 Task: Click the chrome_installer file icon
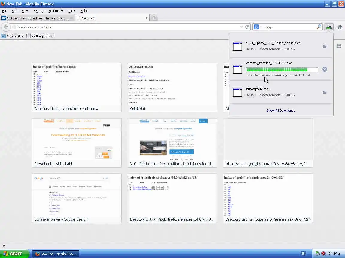pos(237,69)
